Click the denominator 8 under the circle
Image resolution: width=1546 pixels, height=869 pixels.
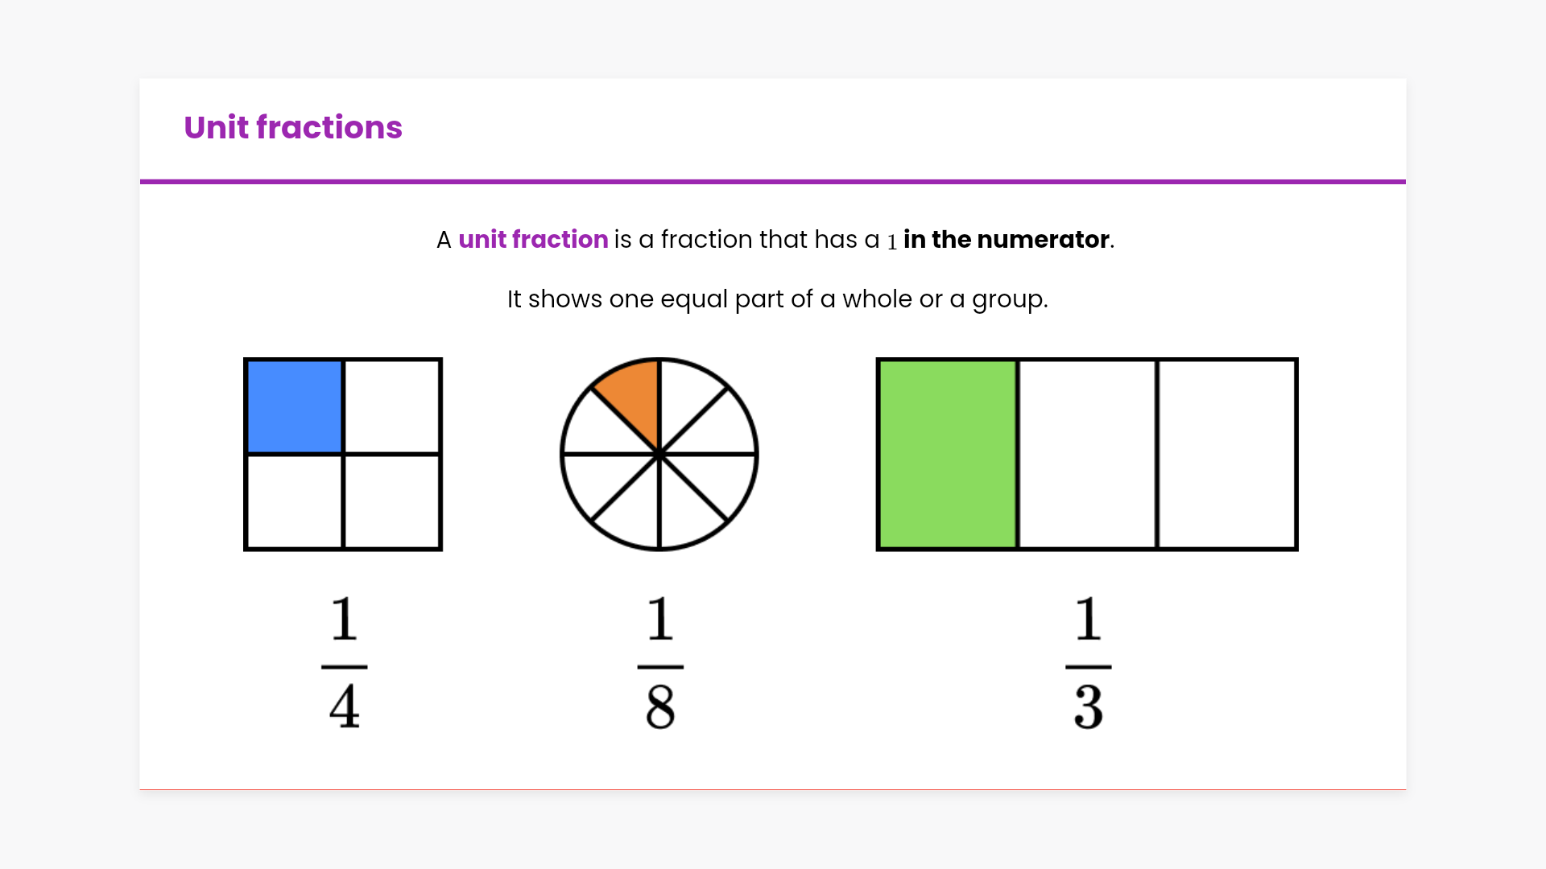coord(660,707)
